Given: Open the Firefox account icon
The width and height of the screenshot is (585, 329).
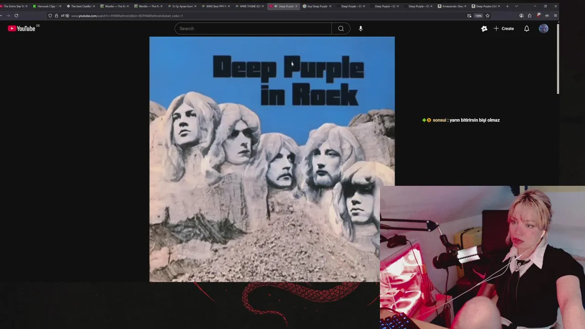Looking at the screenshot, I should coord(521,16).
